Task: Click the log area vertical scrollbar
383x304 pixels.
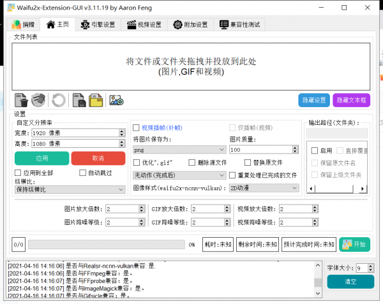Action: point(317,279)
